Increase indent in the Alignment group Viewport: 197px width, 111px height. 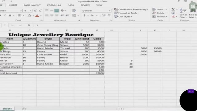tap(67, 15)
